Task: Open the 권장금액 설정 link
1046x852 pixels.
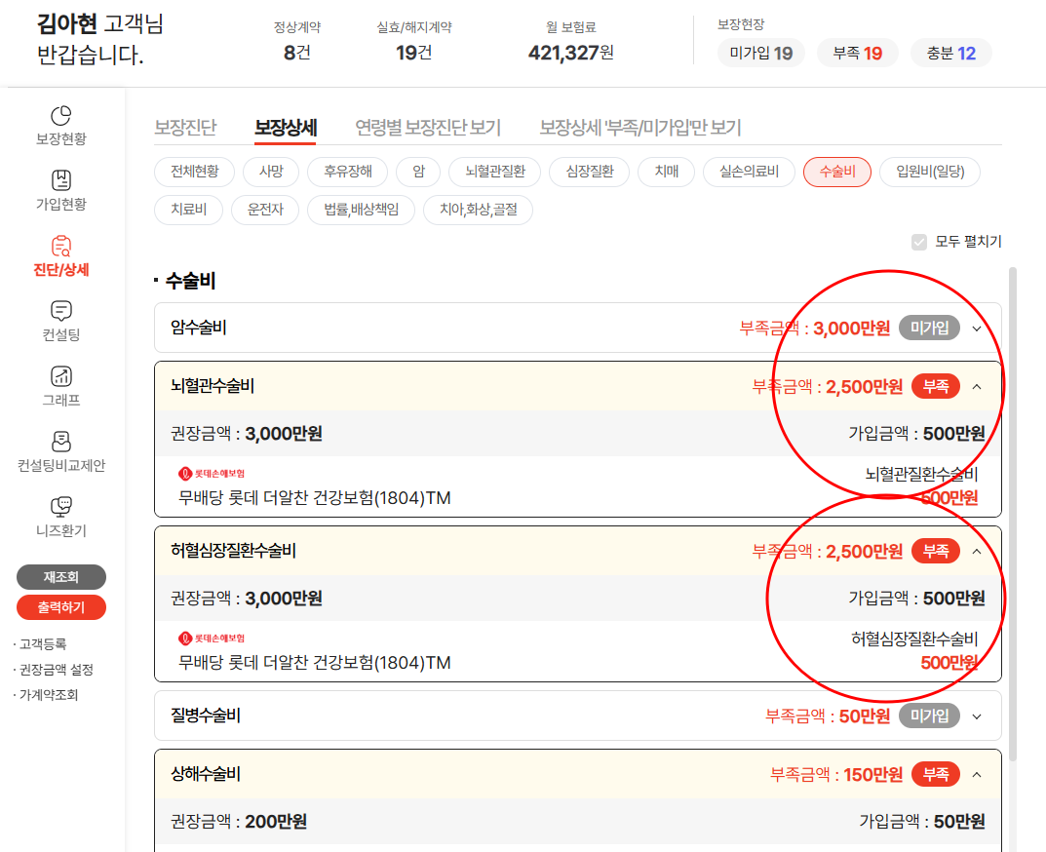Action: coord(57,670)
